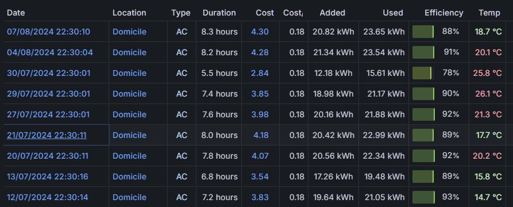Sort table by Temp column header
The width and height of the screenshot is (513, 207).
(489, 13)
